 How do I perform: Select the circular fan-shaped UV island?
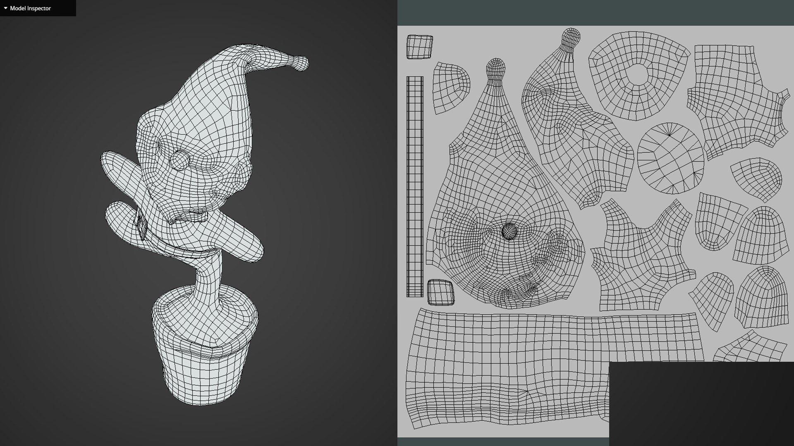[x=670, y=159]
